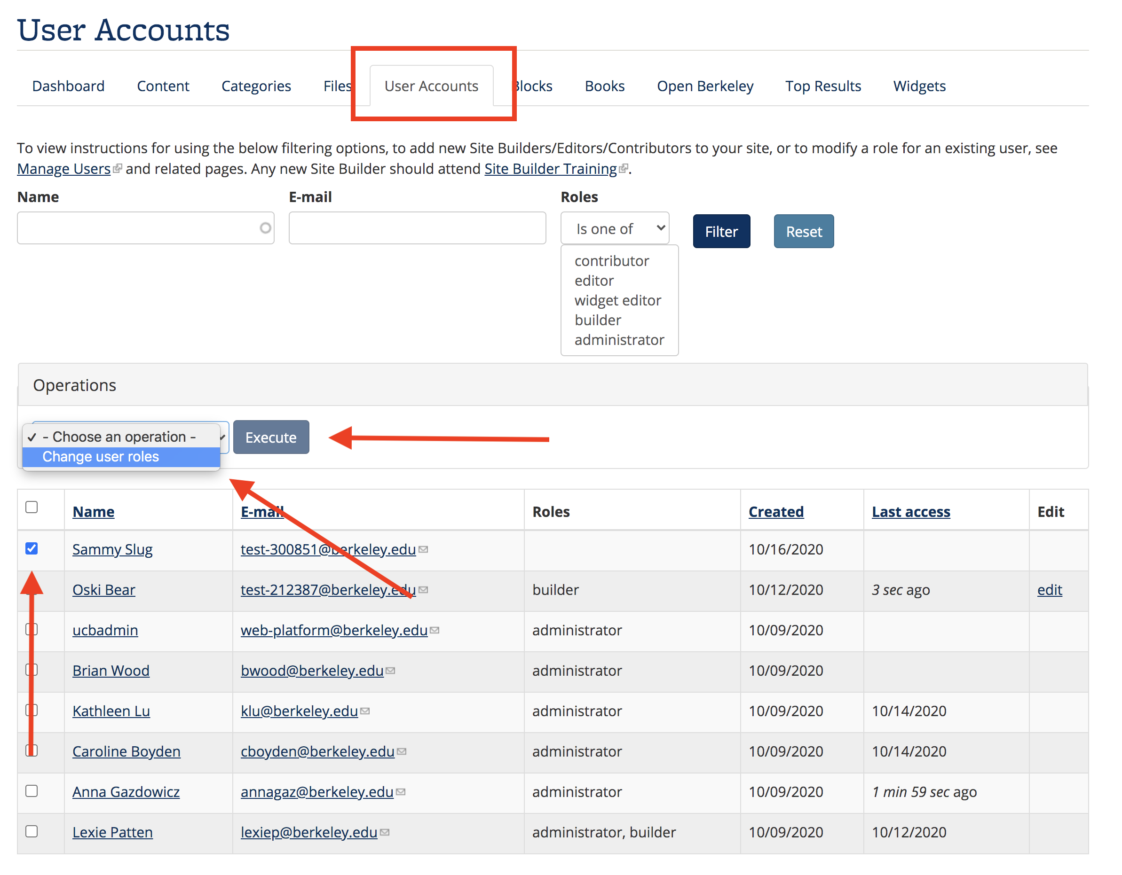Click the envelope icon beside test-300851@berkeley.edu

[423, 549]
